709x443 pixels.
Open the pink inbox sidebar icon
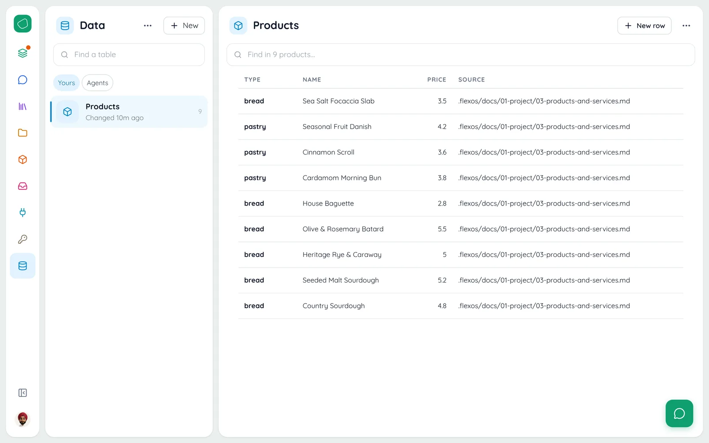click(x=23, y=186)
